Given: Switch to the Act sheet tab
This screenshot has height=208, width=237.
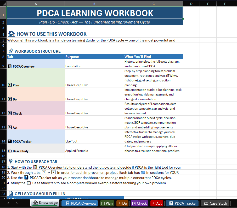Looking at the screenshot, I should click(x=156, y=203).
